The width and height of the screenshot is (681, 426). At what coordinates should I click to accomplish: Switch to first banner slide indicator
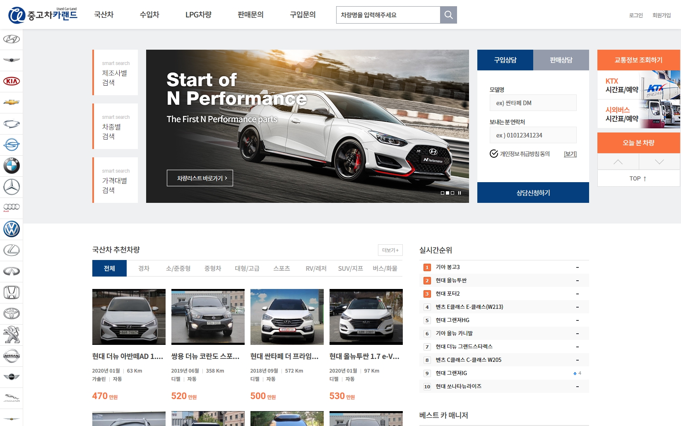pyautogui.click(x=443, y=193)
